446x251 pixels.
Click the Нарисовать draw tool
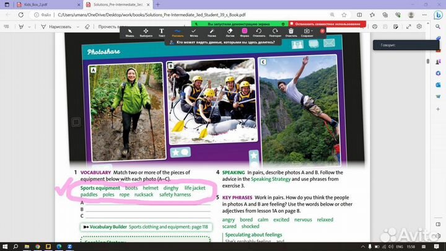coord(56,27)
